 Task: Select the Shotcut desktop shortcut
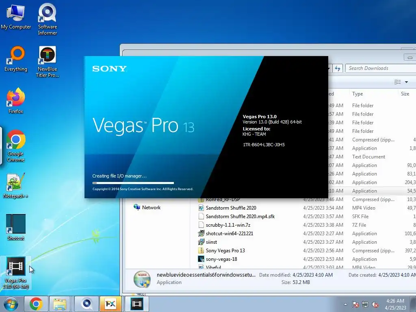[16, 227]
